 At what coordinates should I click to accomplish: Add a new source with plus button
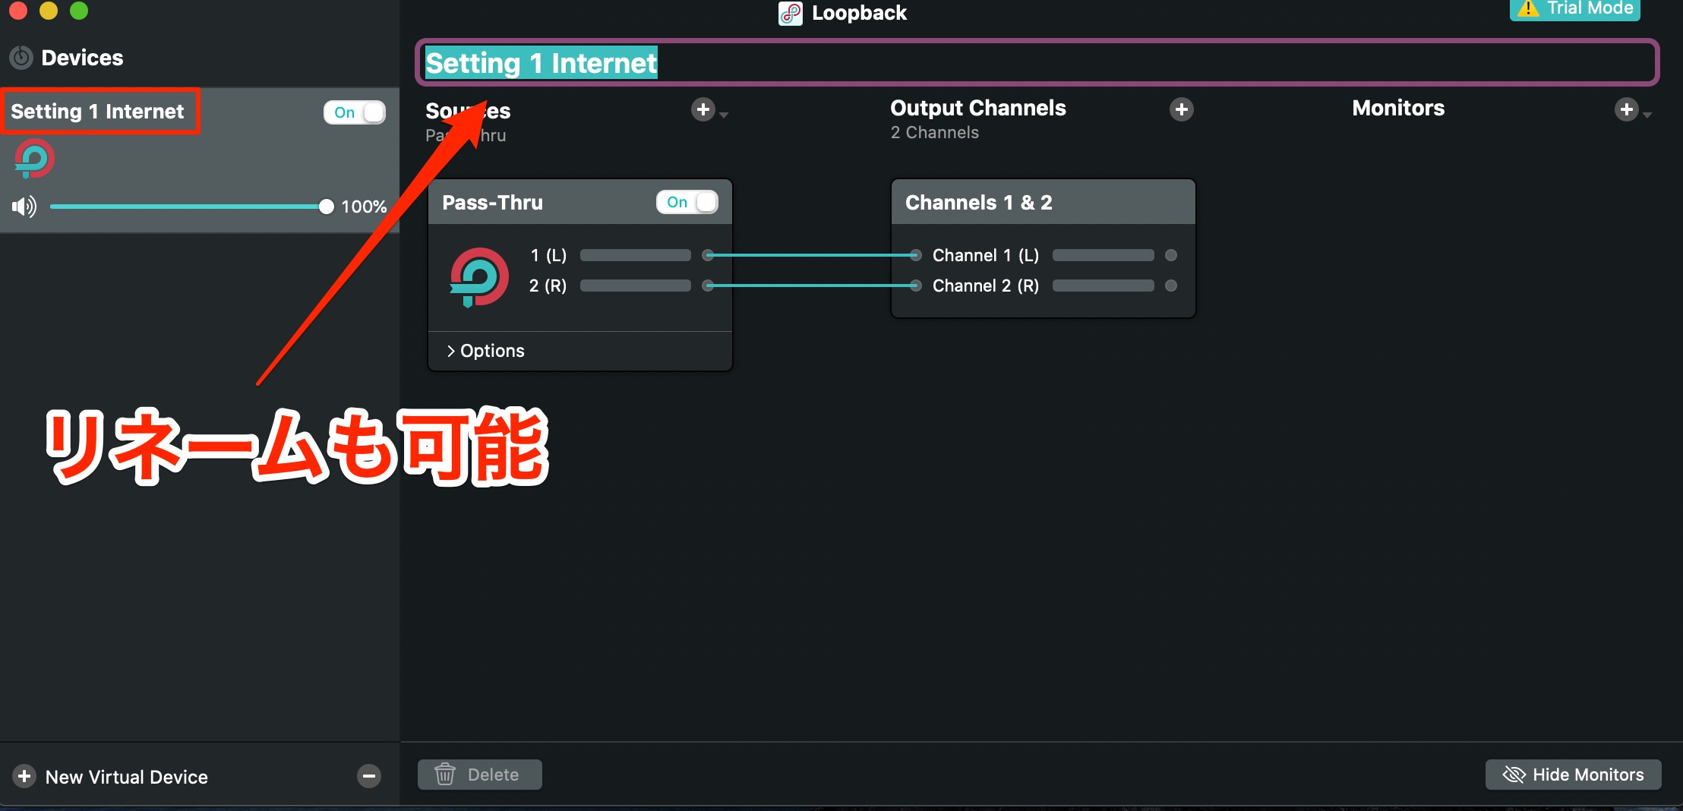tap(703, 110)
